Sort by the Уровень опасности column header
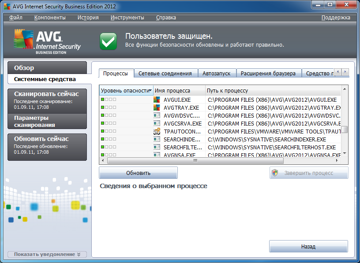 pyautogui.click(x=126, y=91)
